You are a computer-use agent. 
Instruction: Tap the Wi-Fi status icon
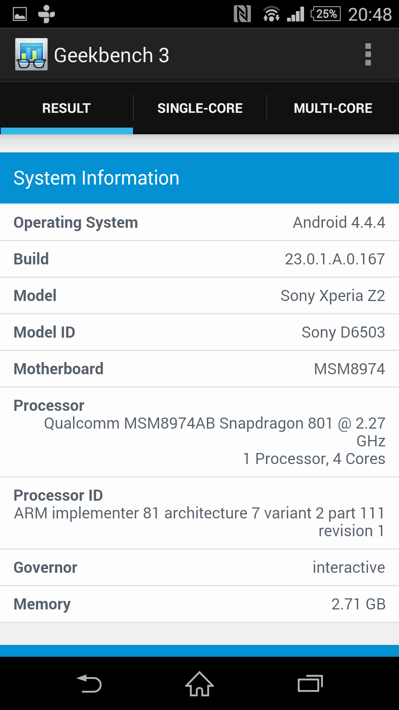tap(271, 14)
